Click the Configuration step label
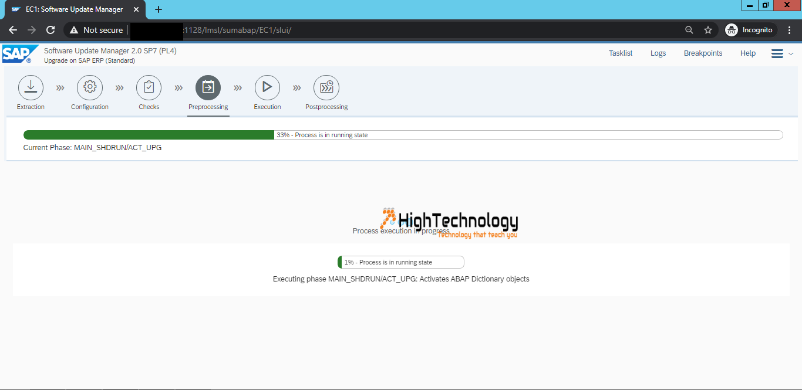Viewport: 802px width, 390px height. [90, 107]
